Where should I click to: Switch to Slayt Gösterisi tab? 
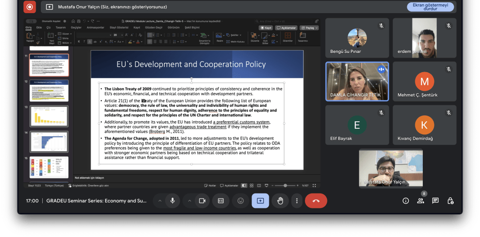coord(119,28)
